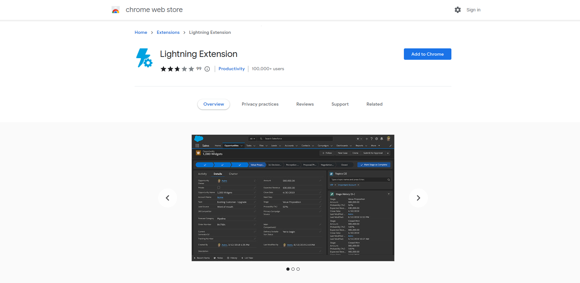580x283 pixels.
Task: Click the Lightning Extension breadcrumb text
Action: point(210,32)
